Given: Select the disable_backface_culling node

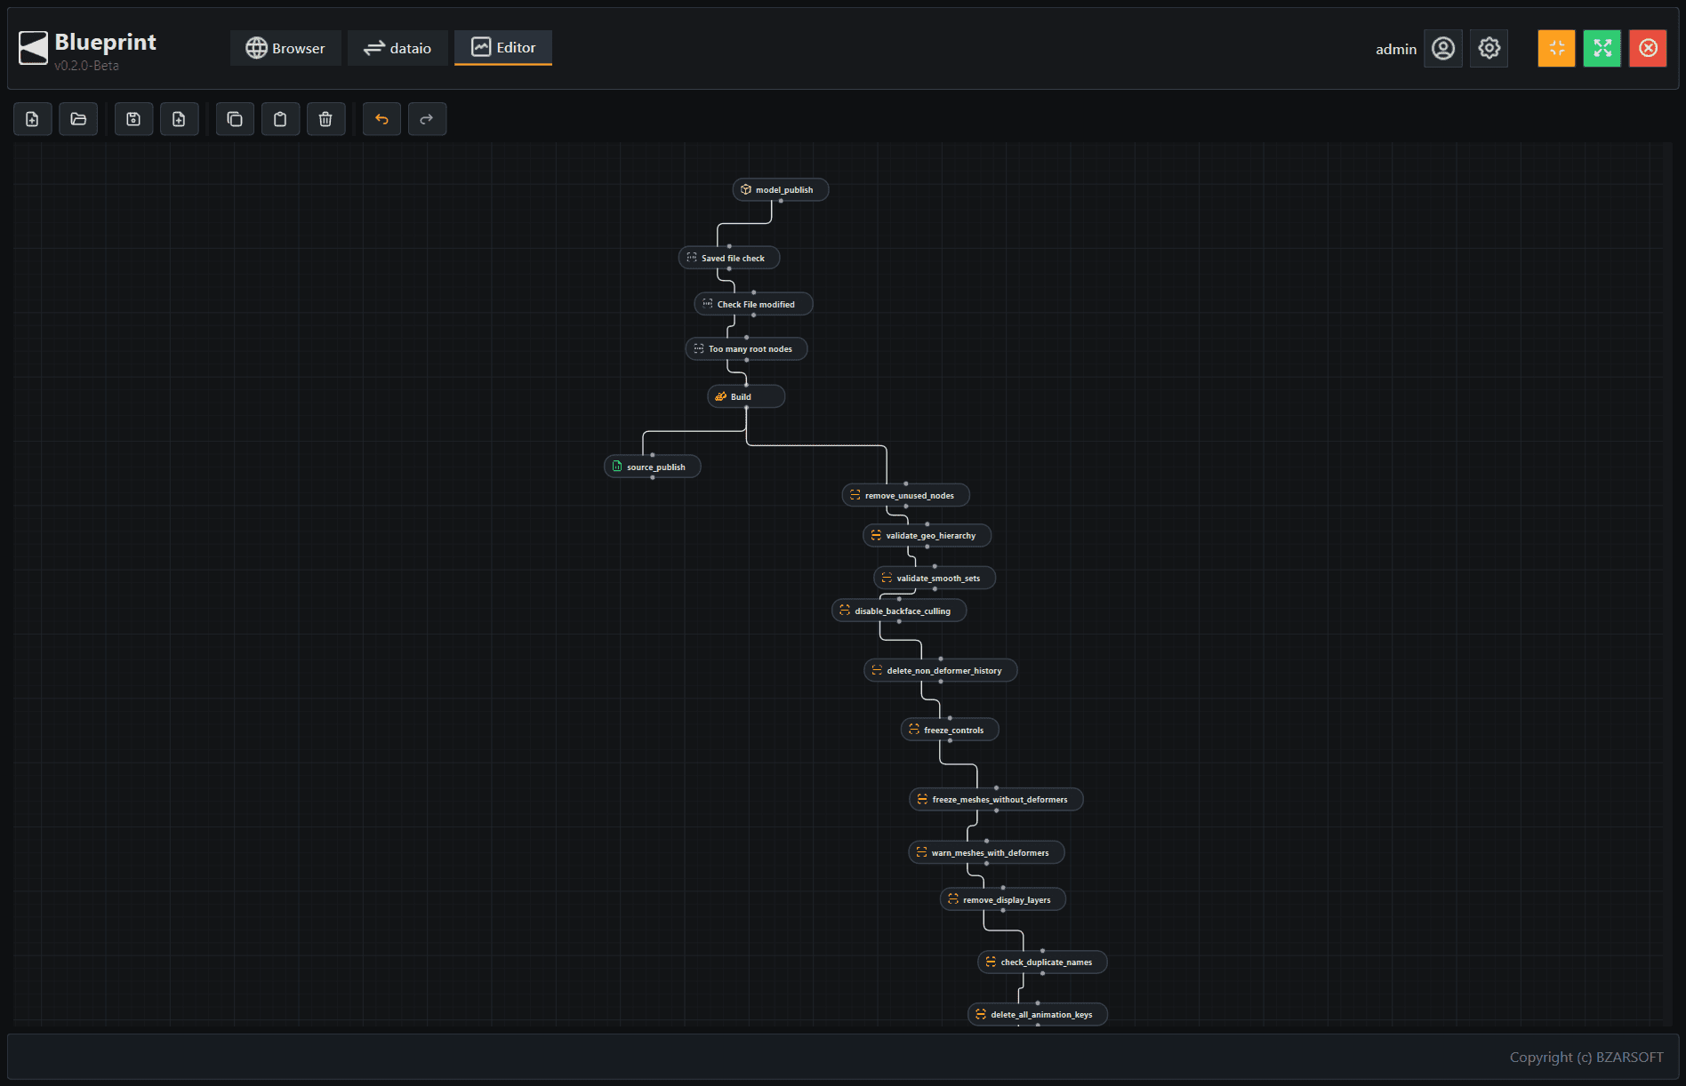Looking at the screenshot, I should tap(899, 611).
